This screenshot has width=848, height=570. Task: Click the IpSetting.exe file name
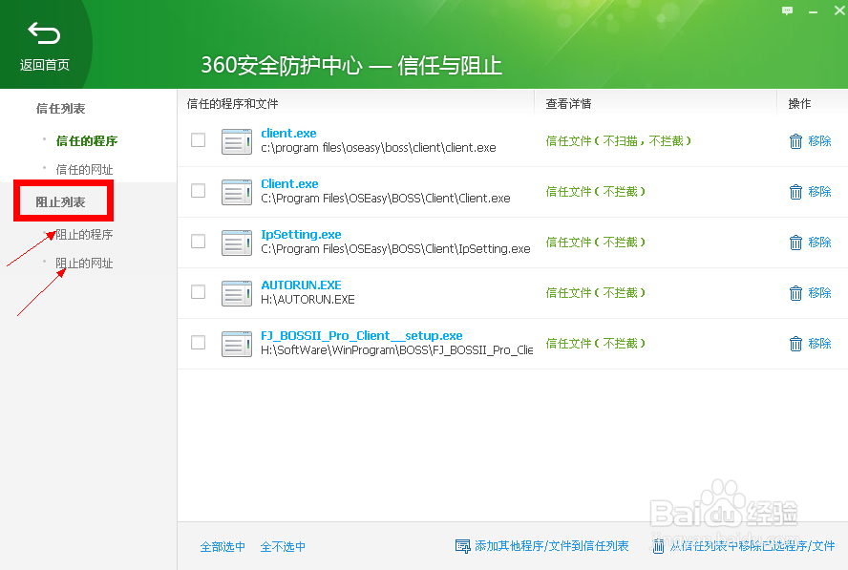point(301,234)
